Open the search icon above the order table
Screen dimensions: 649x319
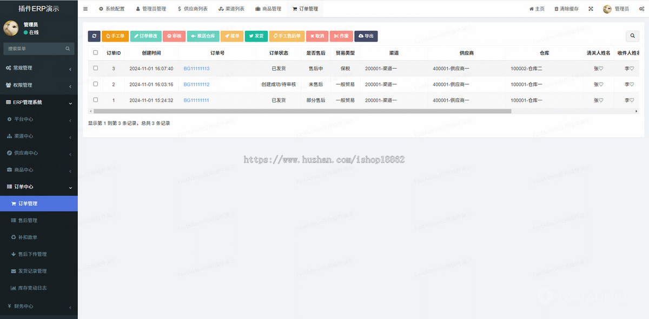point(632,36)
